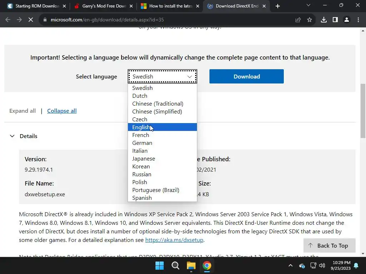
Task: Close the Download DirectX tab
Action: (264, 6)
